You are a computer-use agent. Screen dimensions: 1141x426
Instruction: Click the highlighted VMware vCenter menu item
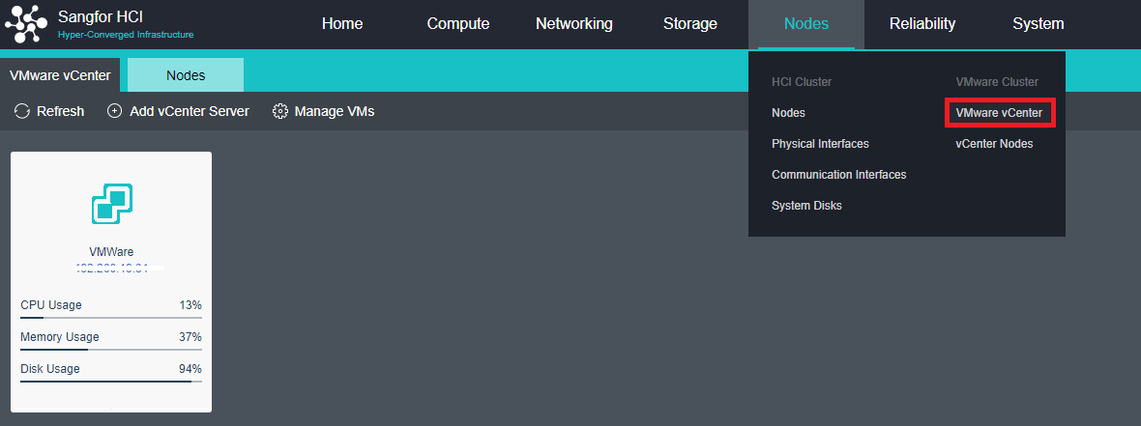point(999,113)
